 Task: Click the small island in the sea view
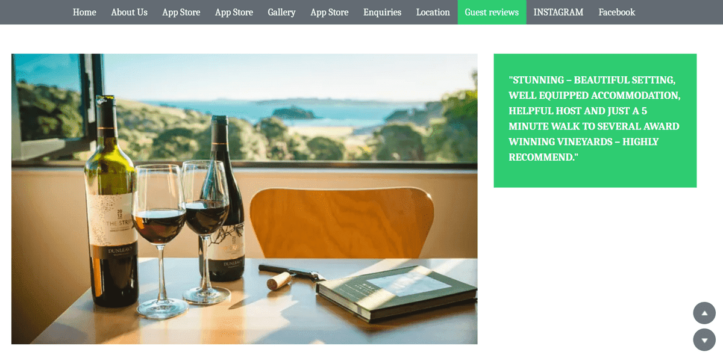(293, 113)
